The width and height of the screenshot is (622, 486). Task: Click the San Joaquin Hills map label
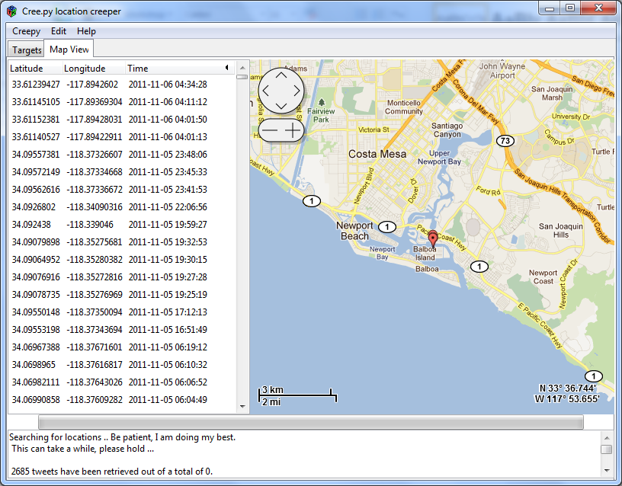click(x=560, y=230)
